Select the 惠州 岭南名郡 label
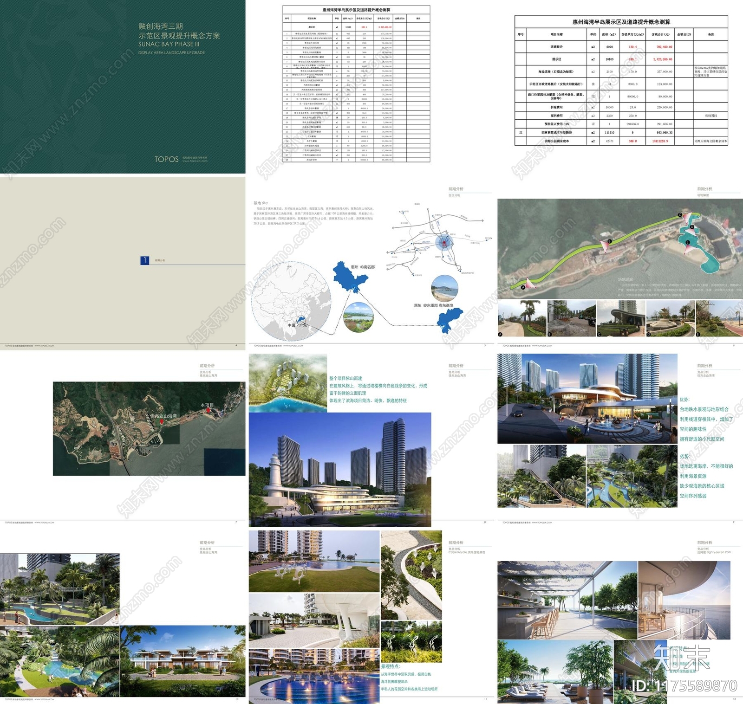Viewport: 743px width, 704px height. 363,267
